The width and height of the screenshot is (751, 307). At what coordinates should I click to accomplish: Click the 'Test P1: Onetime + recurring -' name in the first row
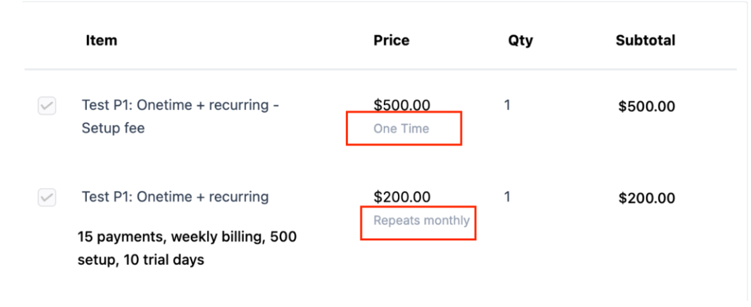[x=180, y=105]
